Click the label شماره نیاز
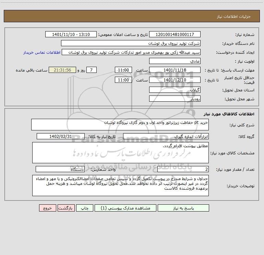This screenshot has width=264, height=255. (245, 35)
